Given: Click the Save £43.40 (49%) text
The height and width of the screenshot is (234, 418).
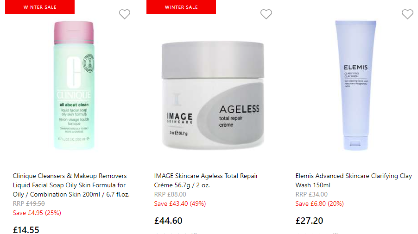Looking at the screenshot, I should point(180,203).
